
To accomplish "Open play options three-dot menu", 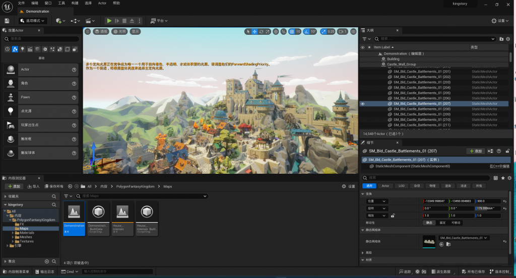I will (140, 21).
